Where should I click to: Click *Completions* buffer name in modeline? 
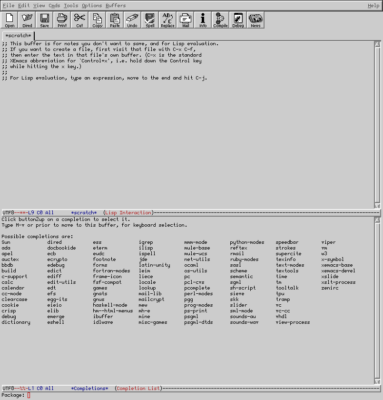(89, 388)
